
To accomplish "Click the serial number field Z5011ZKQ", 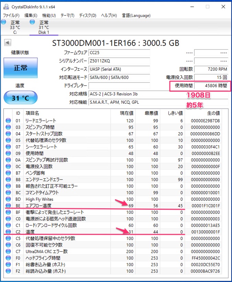I will 119,61.
